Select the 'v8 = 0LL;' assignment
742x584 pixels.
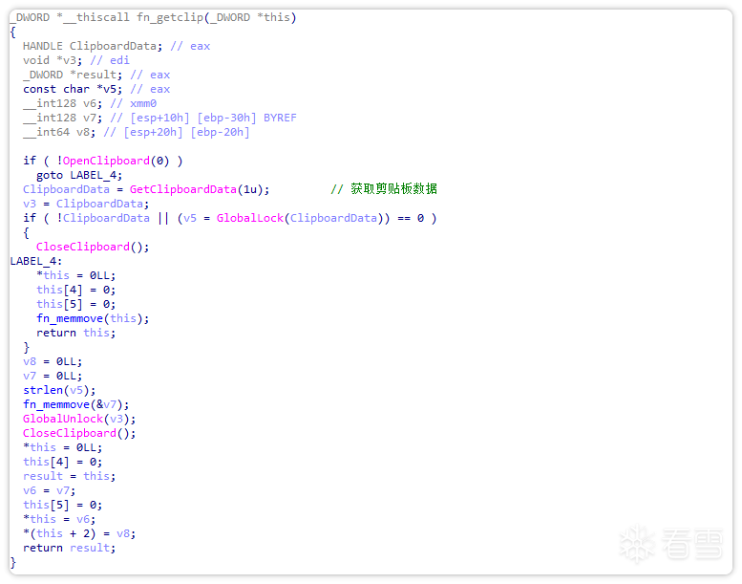point(53,361)
